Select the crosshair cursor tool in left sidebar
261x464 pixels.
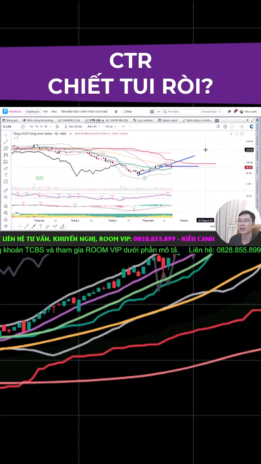click(x=6, y=135)
